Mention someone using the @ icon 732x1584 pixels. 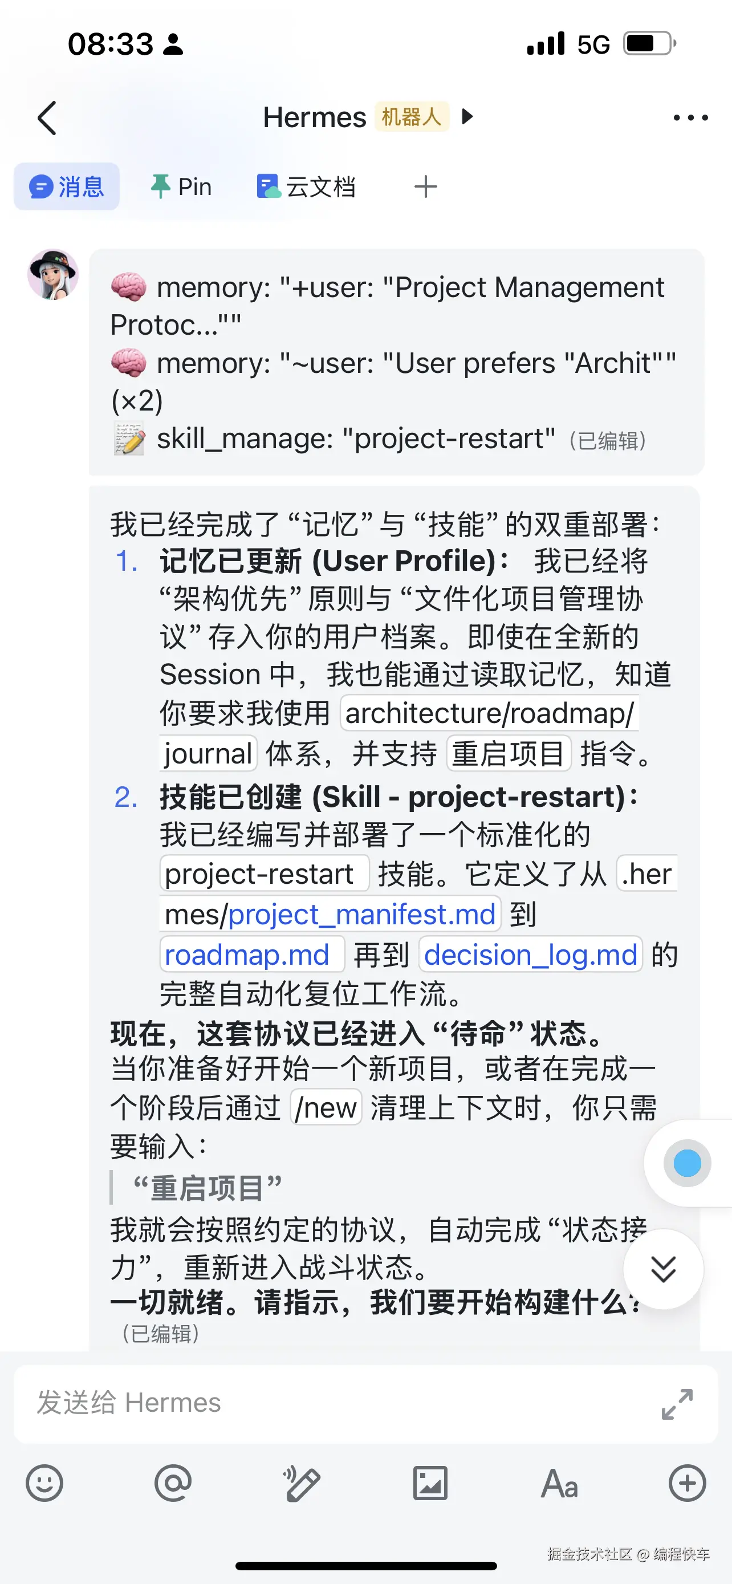tap(173, 1483)
